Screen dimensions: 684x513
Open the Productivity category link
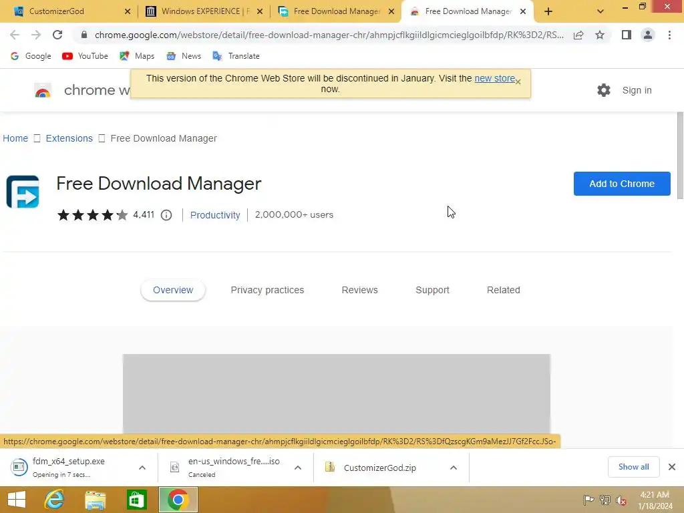coord(215,215)
